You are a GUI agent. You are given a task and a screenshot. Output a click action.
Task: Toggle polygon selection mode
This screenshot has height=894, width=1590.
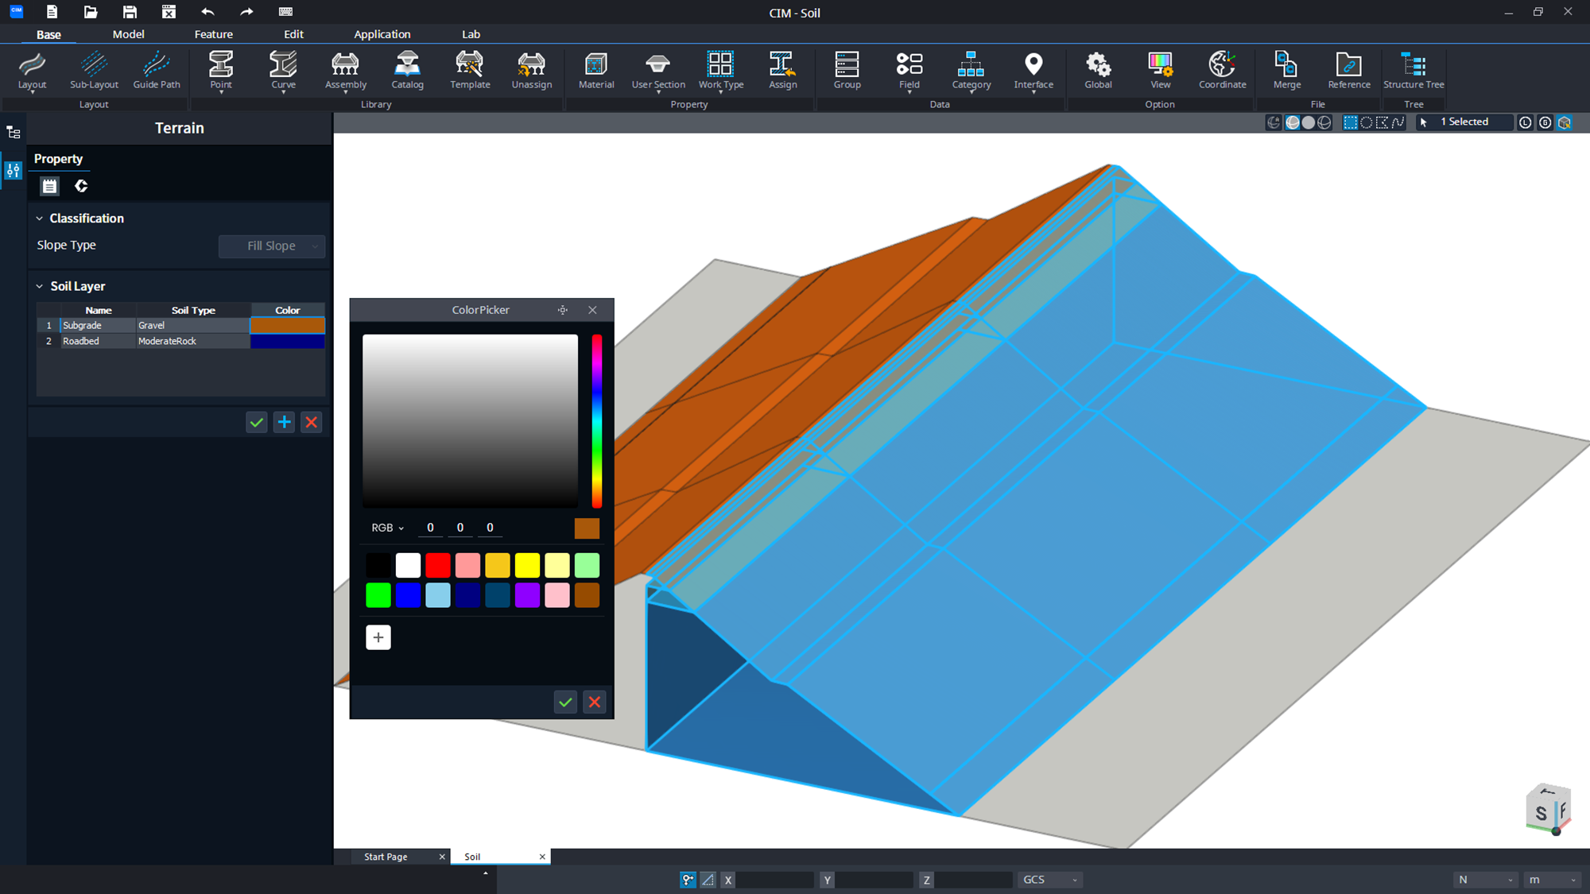point(1382,122)
